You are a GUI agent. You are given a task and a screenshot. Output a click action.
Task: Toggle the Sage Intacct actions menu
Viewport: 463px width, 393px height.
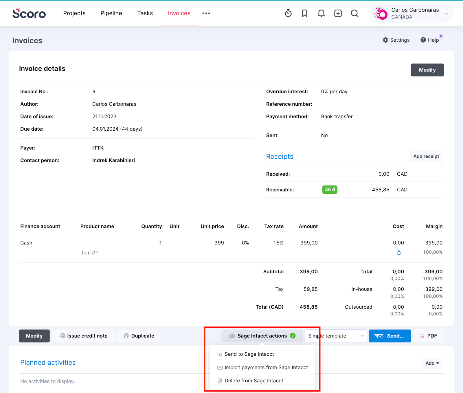click(x=262, y=336)
